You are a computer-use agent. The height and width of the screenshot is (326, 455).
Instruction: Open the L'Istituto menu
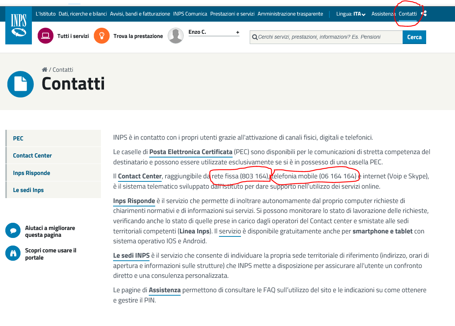[46, 14]
